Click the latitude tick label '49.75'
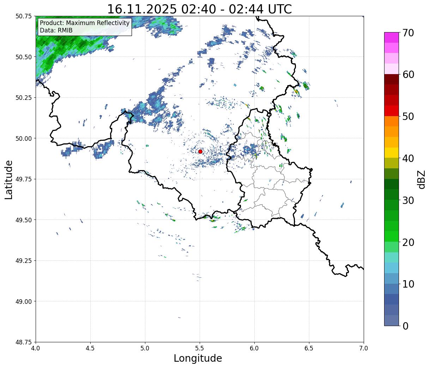Viewport: 430px width, 367px height. pyautogui.click(x=24, y=179)
